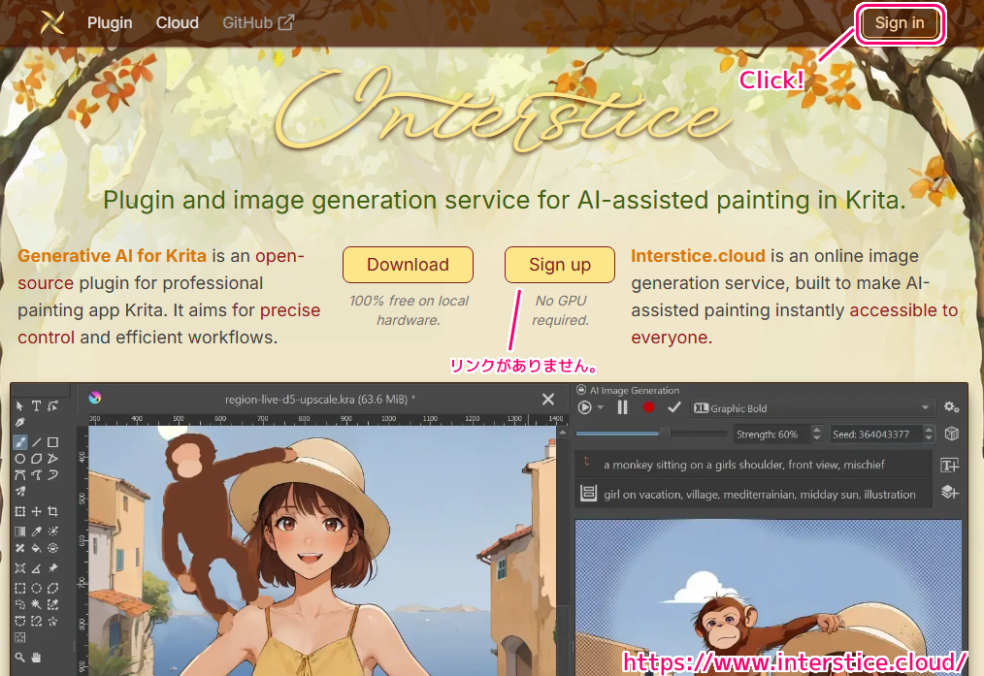Select the Reference Images pin tool
The image size is (984, 676).
click(53, 568)
